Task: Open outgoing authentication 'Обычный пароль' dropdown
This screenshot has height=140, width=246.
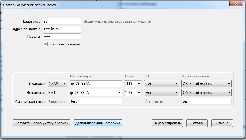Action: 206,93
